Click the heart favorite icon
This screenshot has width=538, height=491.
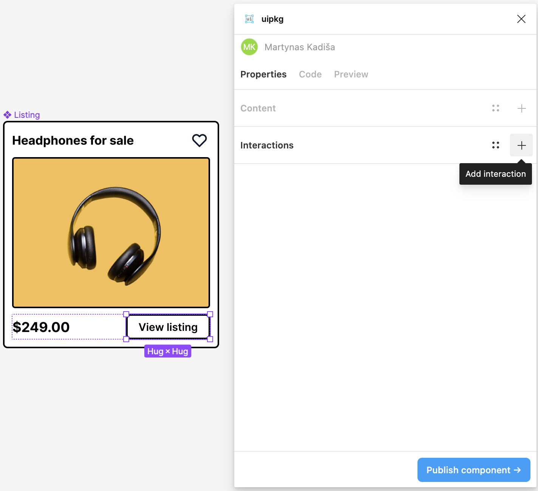(199, 141)
